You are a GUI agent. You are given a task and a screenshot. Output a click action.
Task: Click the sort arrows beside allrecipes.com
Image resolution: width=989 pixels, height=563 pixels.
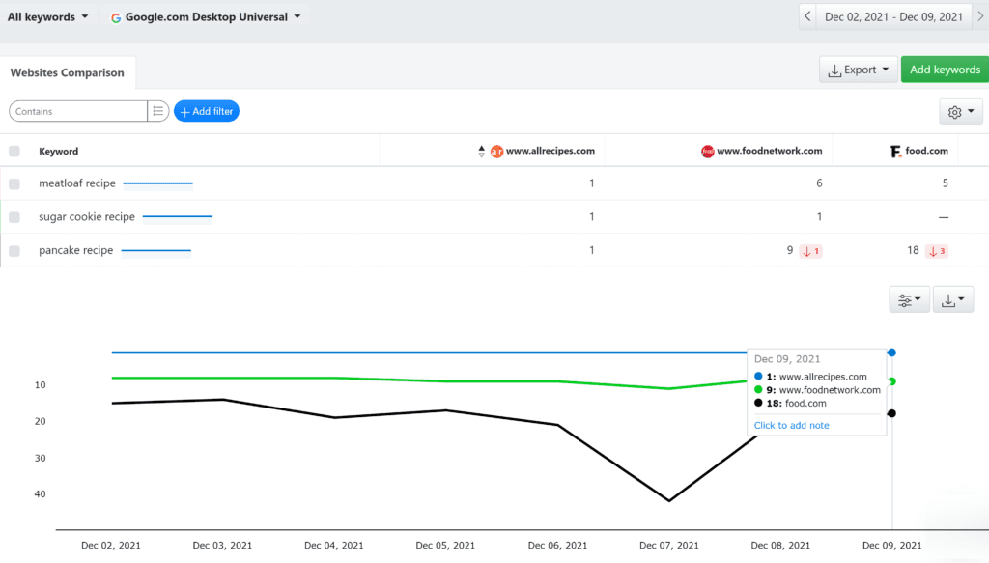[481, 152]
